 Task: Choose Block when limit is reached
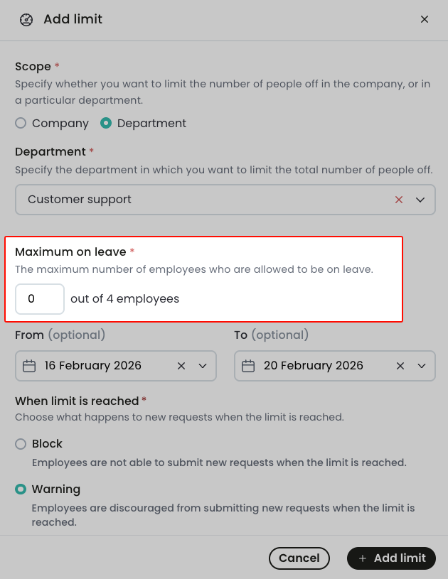point(20,443)
